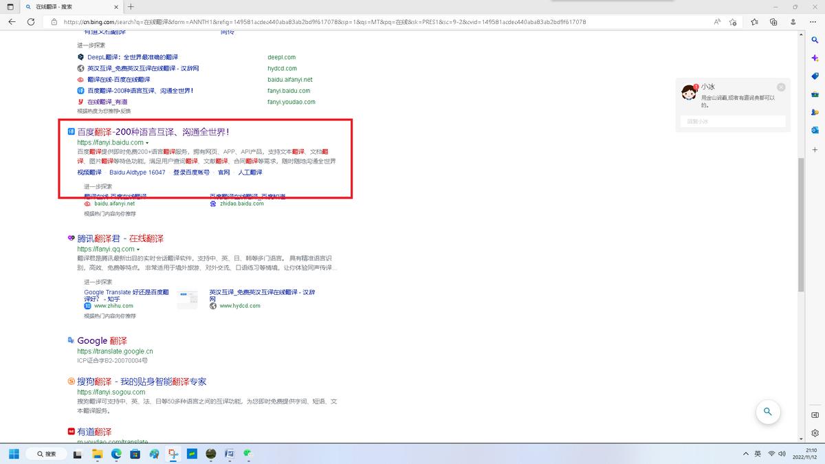The width and height of the screenshot is (825, 464).
Task: Click the browser address bar
Action: tap(378, 22)
